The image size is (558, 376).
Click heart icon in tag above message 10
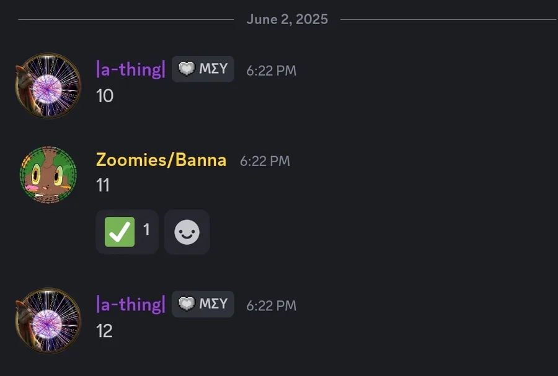click(x=187, y=69)
